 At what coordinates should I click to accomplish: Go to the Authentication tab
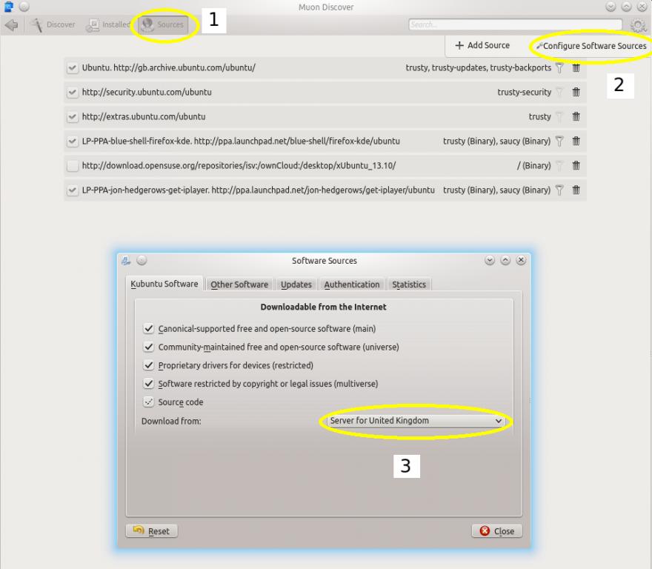click(x=352, y=285)
